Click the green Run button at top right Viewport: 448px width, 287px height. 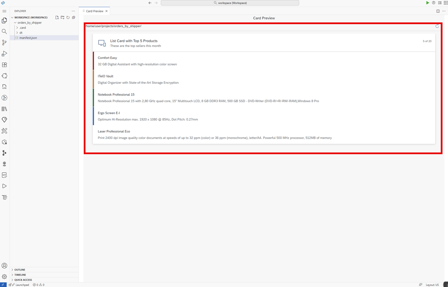tap(428, 3)
